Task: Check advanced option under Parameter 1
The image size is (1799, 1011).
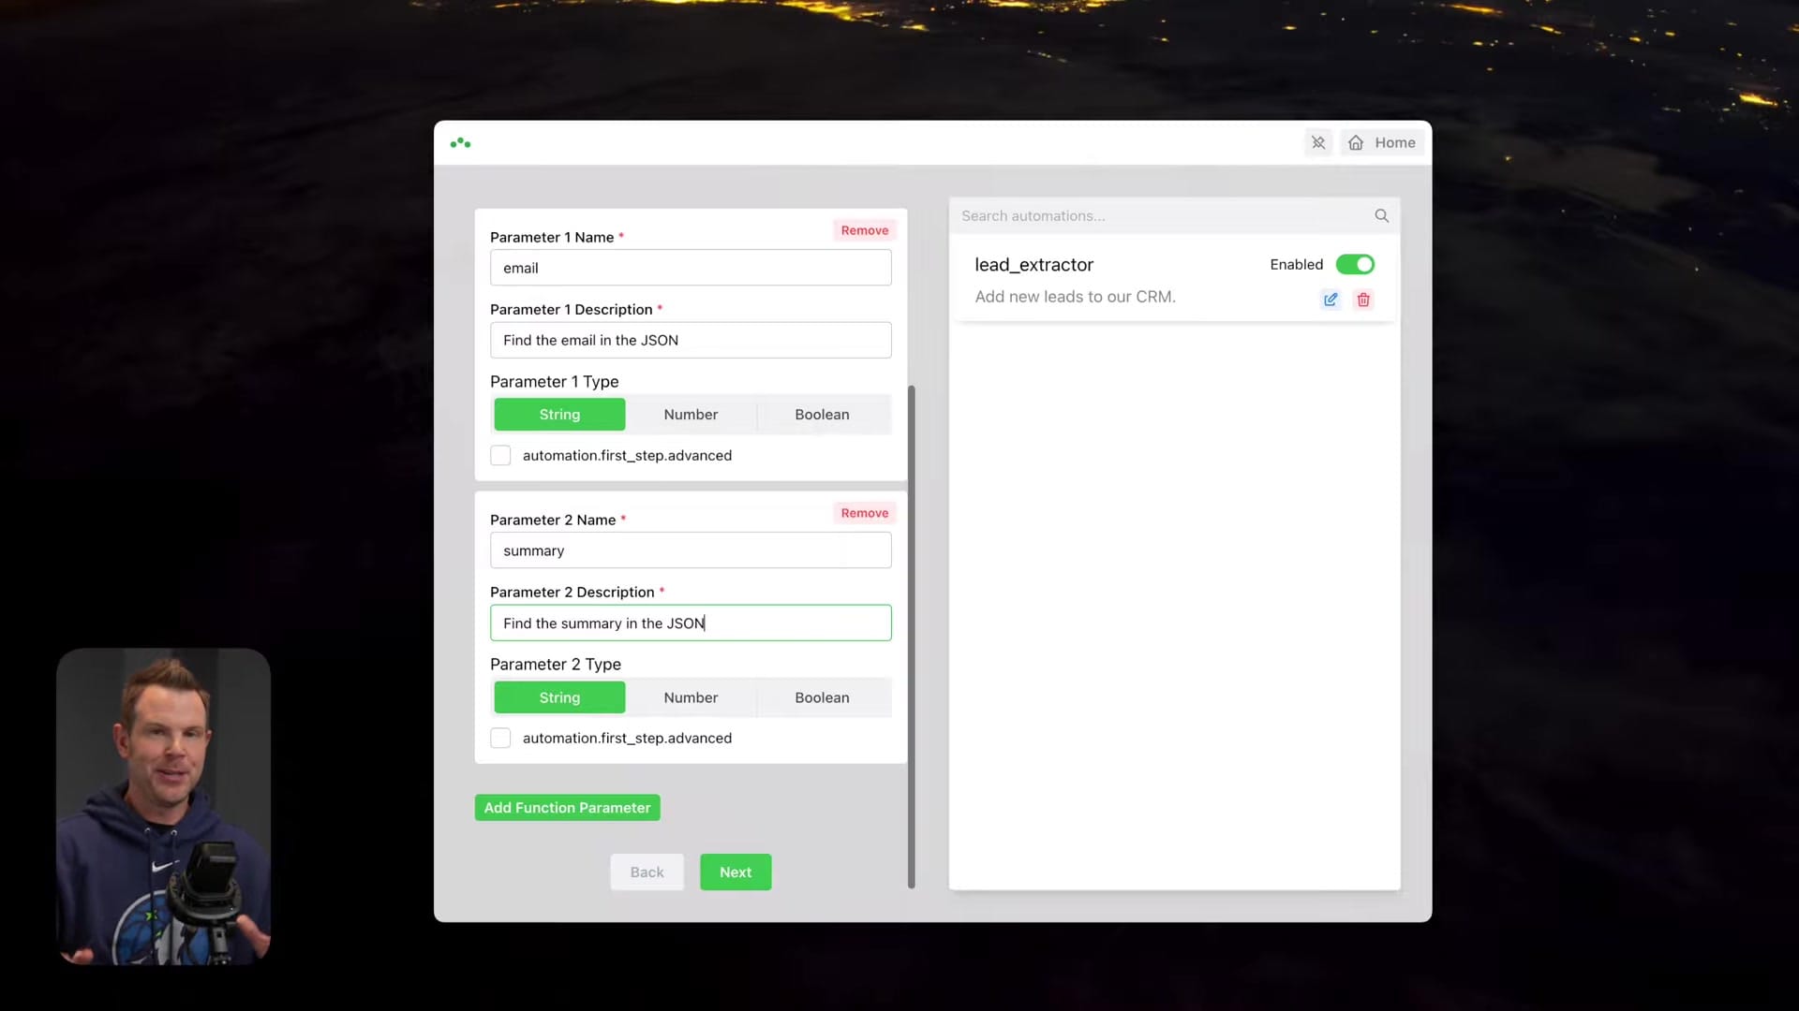Action: click(500, 455)
